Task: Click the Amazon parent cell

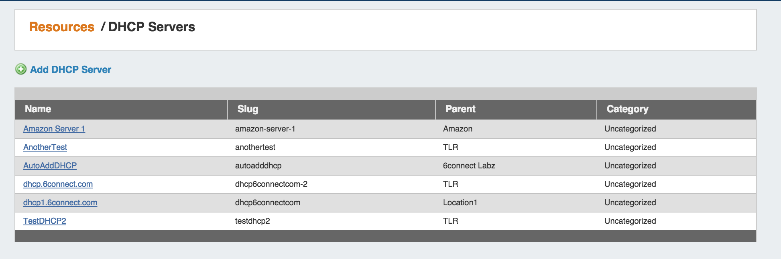Action: click(x=458, y=129)
